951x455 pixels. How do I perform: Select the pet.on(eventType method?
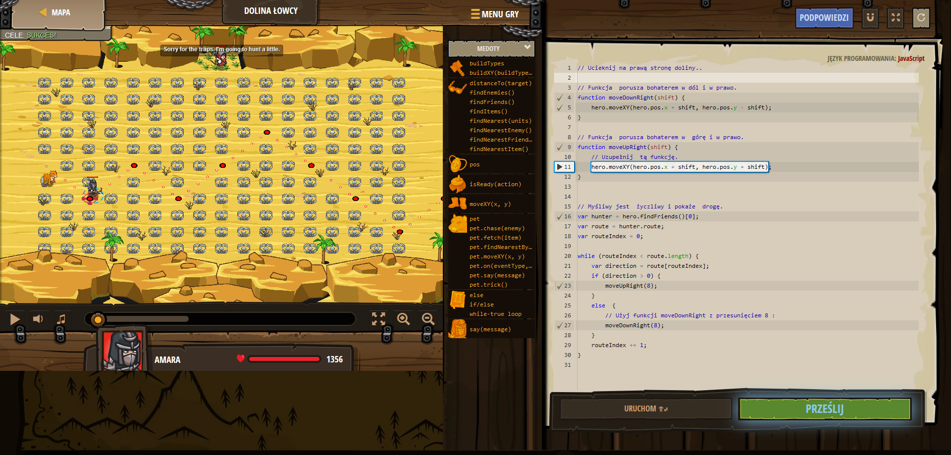point(500,266)
